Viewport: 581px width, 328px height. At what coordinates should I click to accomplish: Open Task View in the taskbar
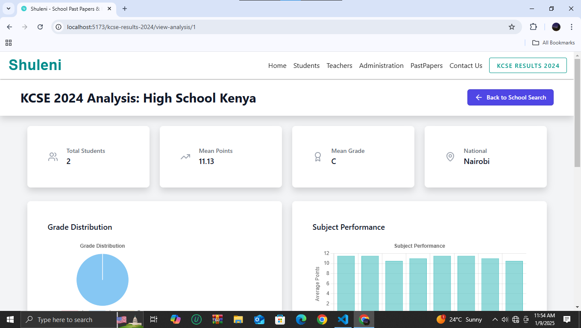click(154, 319)
